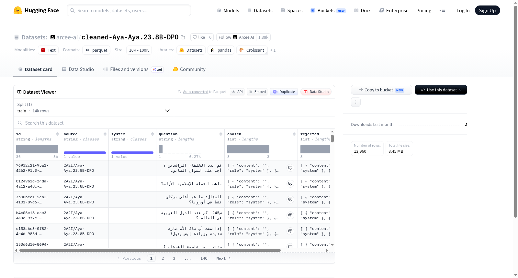This screenshot has width=518, height=278.
Task: Open chat view icon for row b4c06e18
Action: 290,215
